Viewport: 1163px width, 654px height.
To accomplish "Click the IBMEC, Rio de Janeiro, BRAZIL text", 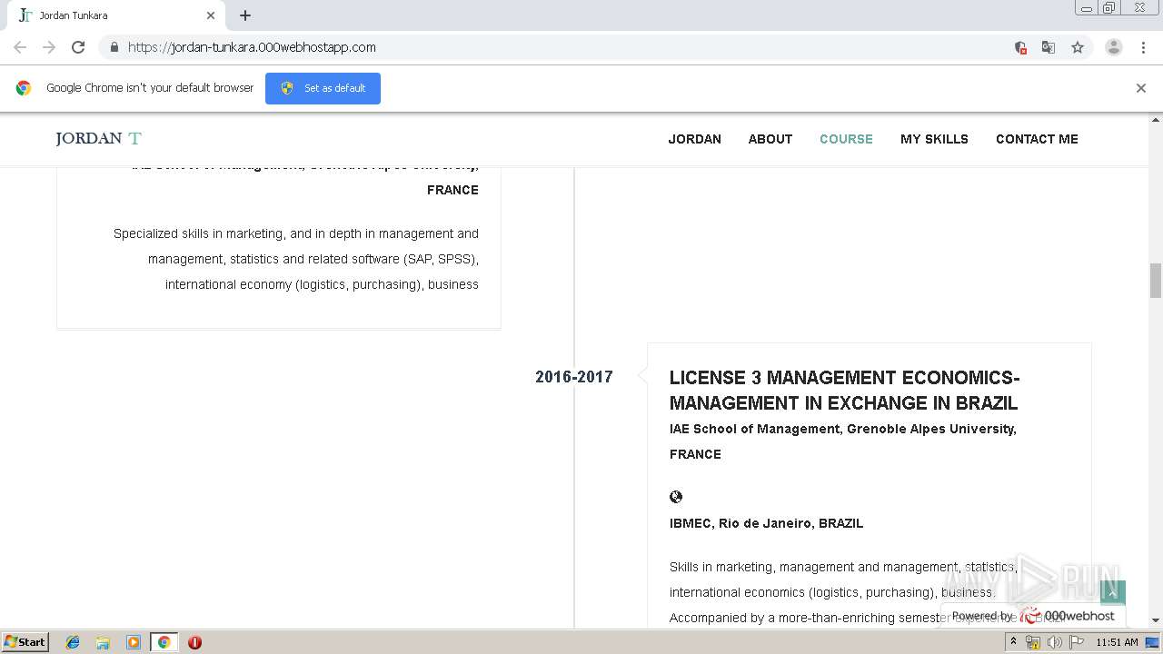I will point(767,523).
